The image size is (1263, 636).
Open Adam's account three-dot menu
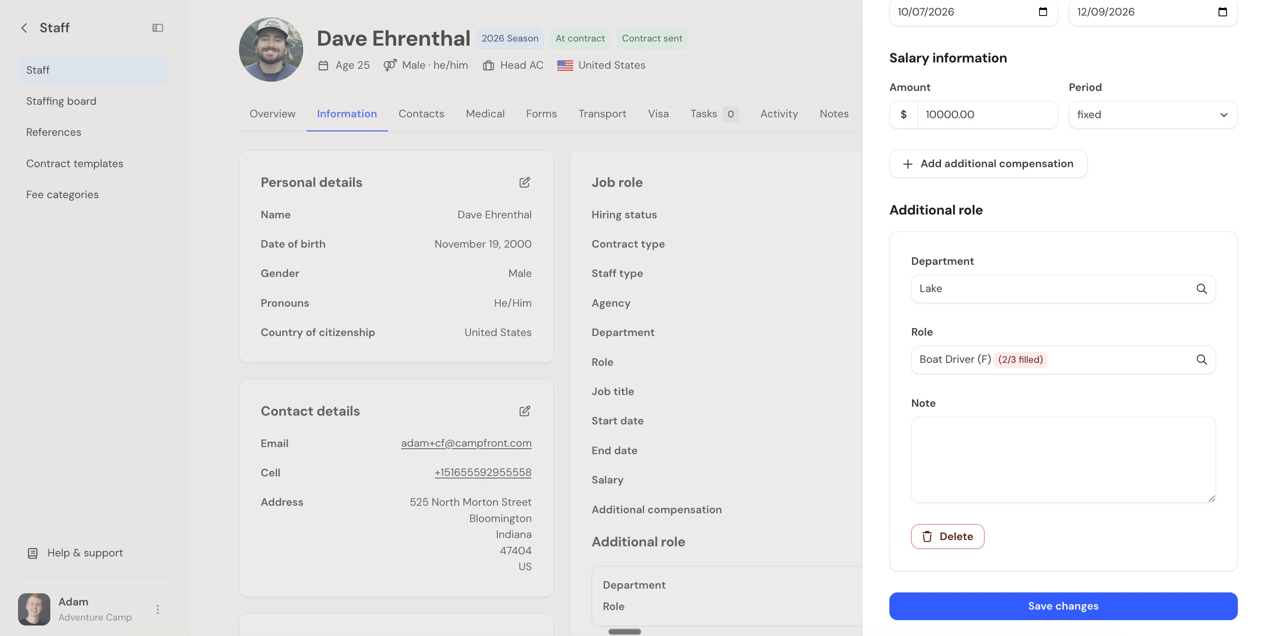157,609
